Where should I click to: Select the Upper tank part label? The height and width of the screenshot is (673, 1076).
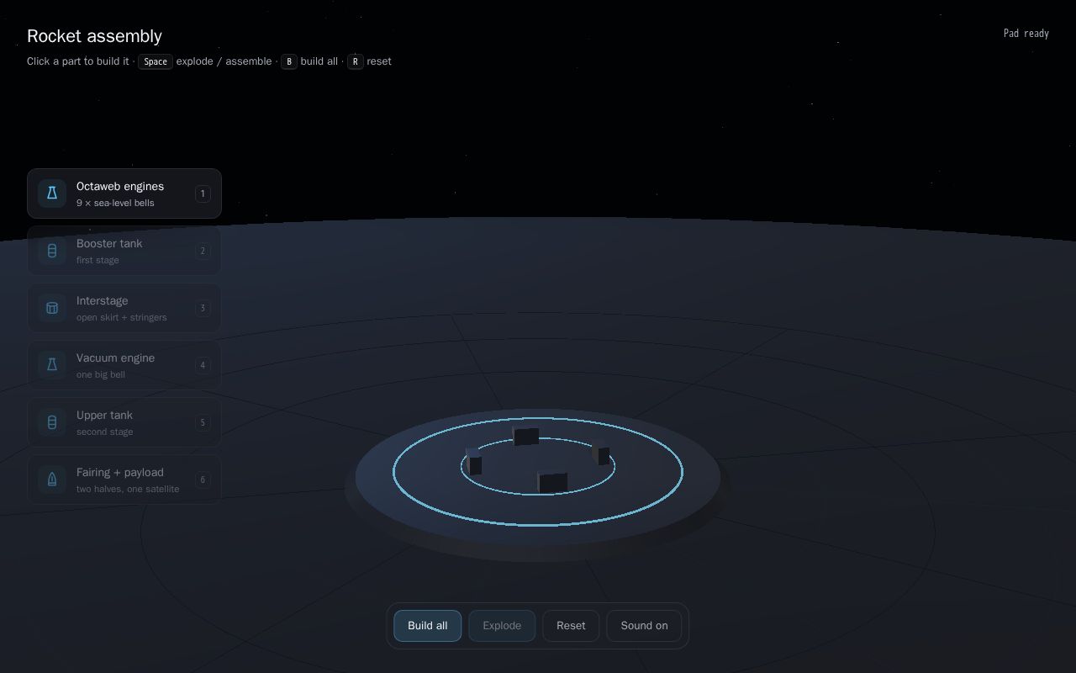104,415
